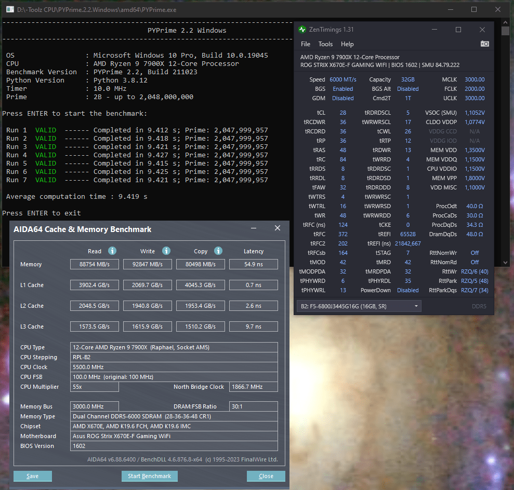Click the Chipset field AMD X670E

click(174, 426)
